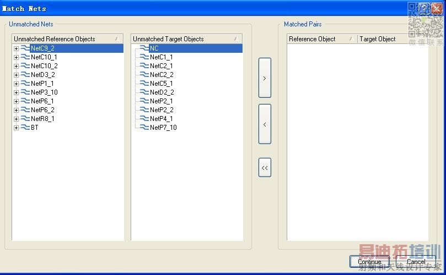Select the NetP2_1 target net

click(162, 101)
